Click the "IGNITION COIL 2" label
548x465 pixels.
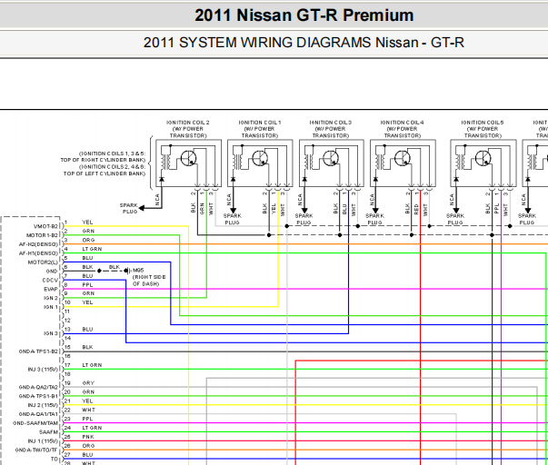pos(188,123)
